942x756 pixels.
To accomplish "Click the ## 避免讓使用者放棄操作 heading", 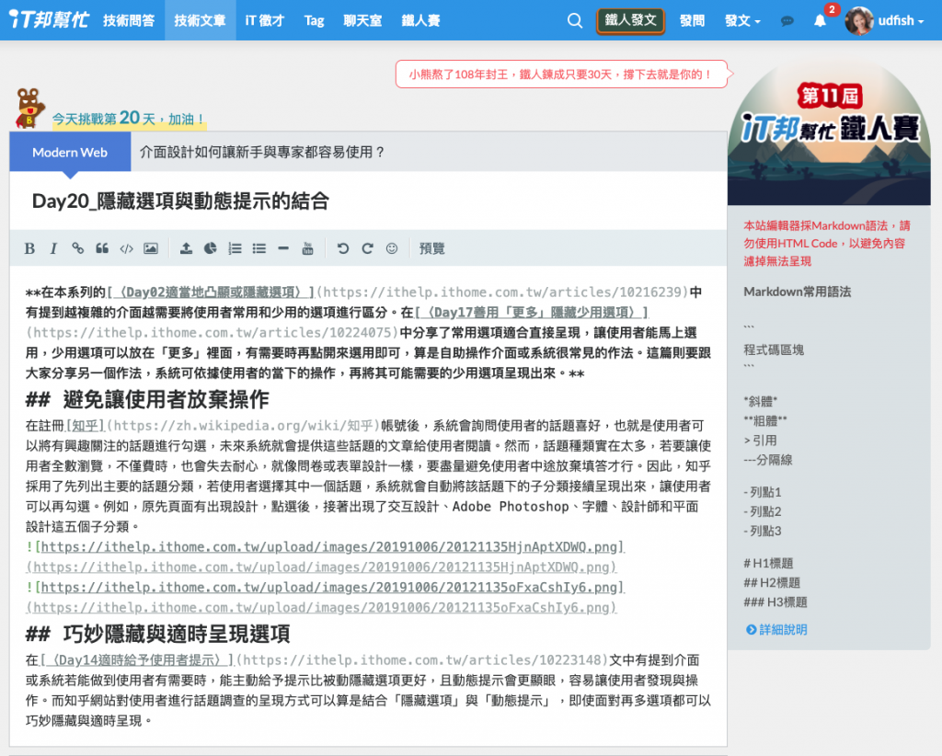I will pyautogui.click(x=147, y=399).
